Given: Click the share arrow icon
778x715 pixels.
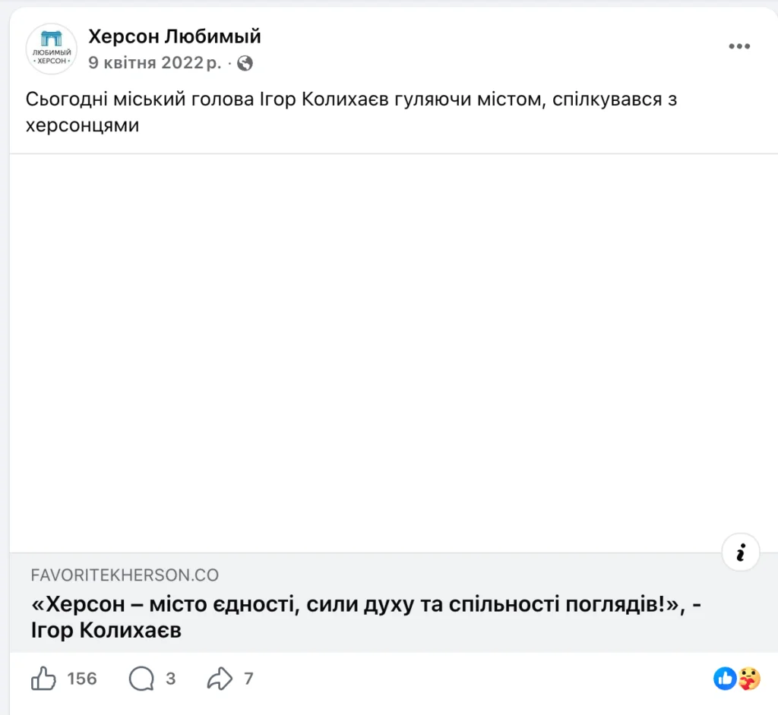Looking at the screenshot, I should 220,679.
